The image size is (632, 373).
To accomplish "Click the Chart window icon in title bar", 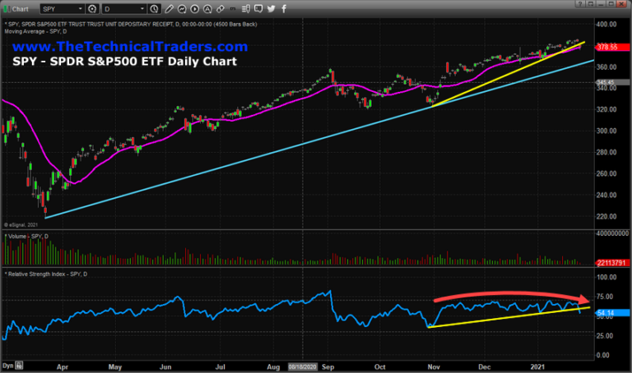I will 7,7.
